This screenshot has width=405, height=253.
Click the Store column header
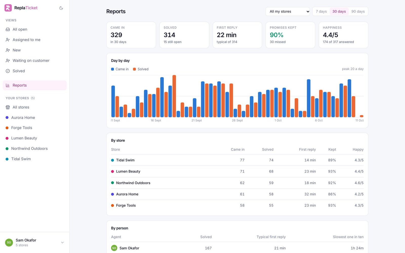coord(115,150)
